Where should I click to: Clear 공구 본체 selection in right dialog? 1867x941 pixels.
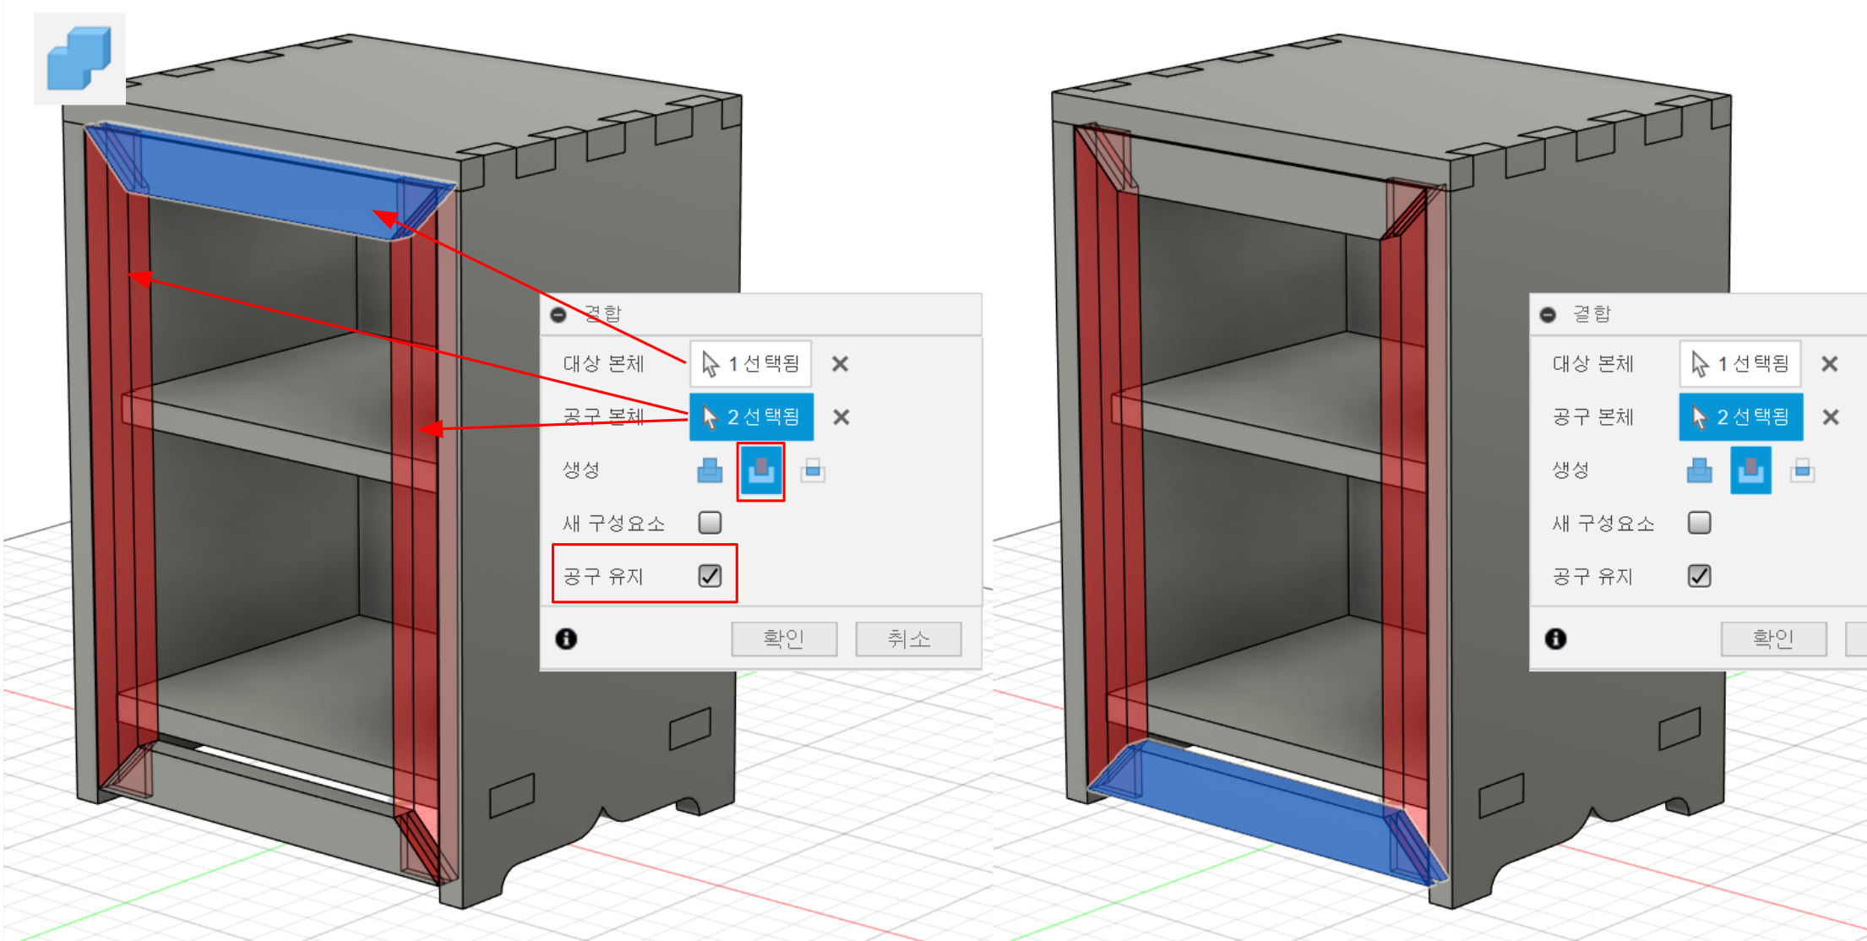pyautogui.click(x=1830, y=417)
